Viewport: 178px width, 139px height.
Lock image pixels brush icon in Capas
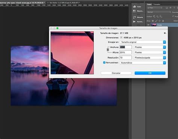coord(156,21)
